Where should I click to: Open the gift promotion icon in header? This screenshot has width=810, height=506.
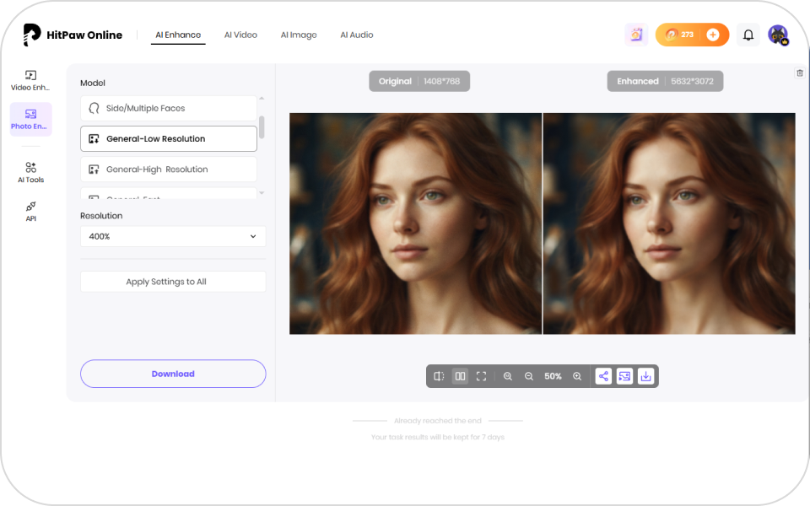pos(636,35)
